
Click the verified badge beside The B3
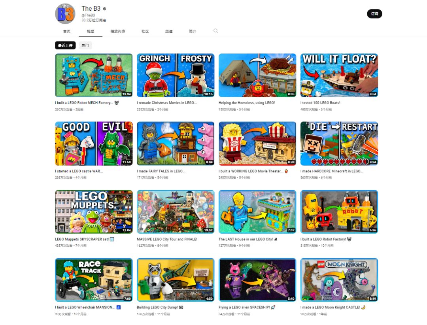(104, 9)
